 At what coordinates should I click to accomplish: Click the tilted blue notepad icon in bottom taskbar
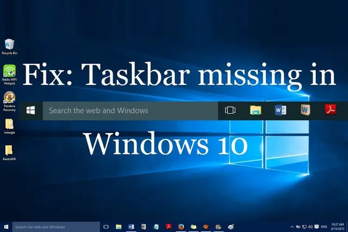(x=156, y=227)
